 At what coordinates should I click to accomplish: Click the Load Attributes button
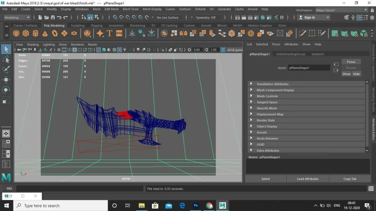308,179
